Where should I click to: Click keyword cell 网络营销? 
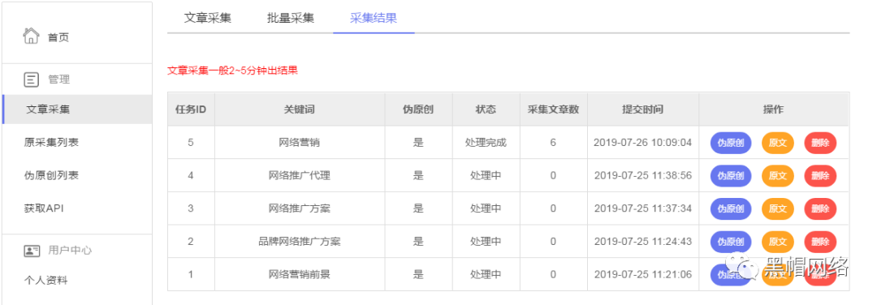299,143
